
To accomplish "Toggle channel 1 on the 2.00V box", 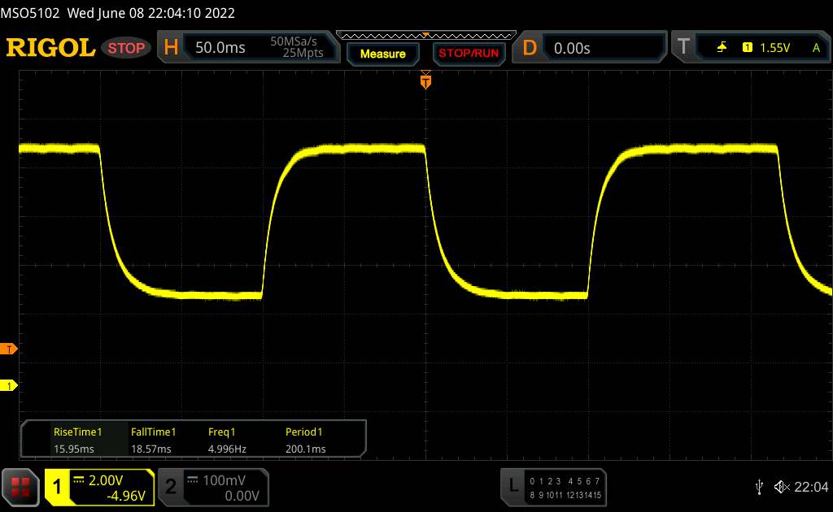I will point(99,486).
